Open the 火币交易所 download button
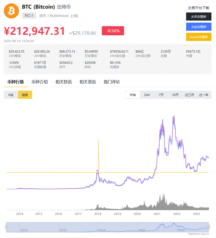 199,17
